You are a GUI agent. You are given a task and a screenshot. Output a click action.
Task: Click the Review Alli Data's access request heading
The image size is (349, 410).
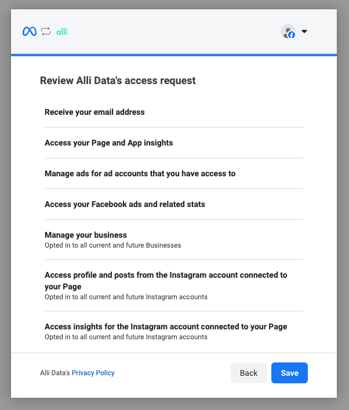(118, 81)
